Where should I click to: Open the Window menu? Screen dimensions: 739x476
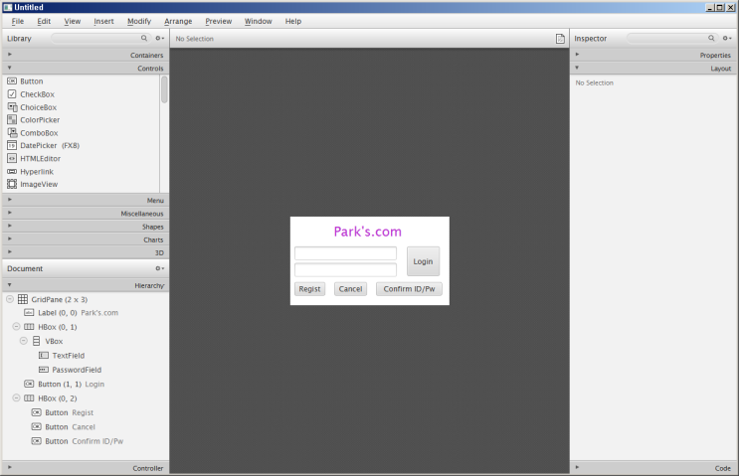tap(258, 21)
